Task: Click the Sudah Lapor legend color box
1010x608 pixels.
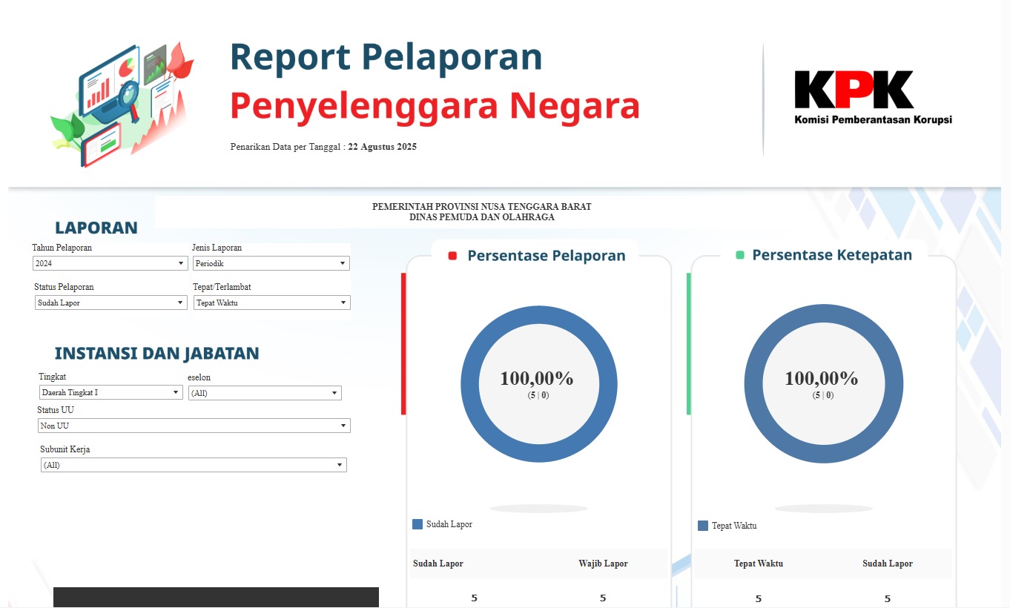Action: pyautogui.click(x=417, y=524)
